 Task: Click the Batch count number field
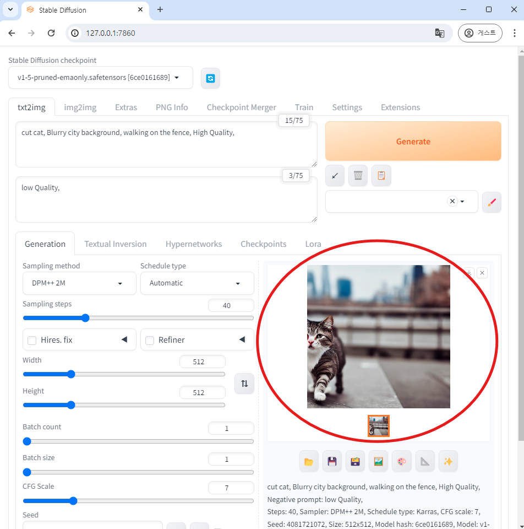231,428
